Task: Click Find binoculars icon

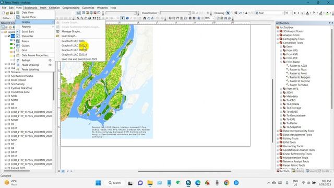Action: (145, 18)
